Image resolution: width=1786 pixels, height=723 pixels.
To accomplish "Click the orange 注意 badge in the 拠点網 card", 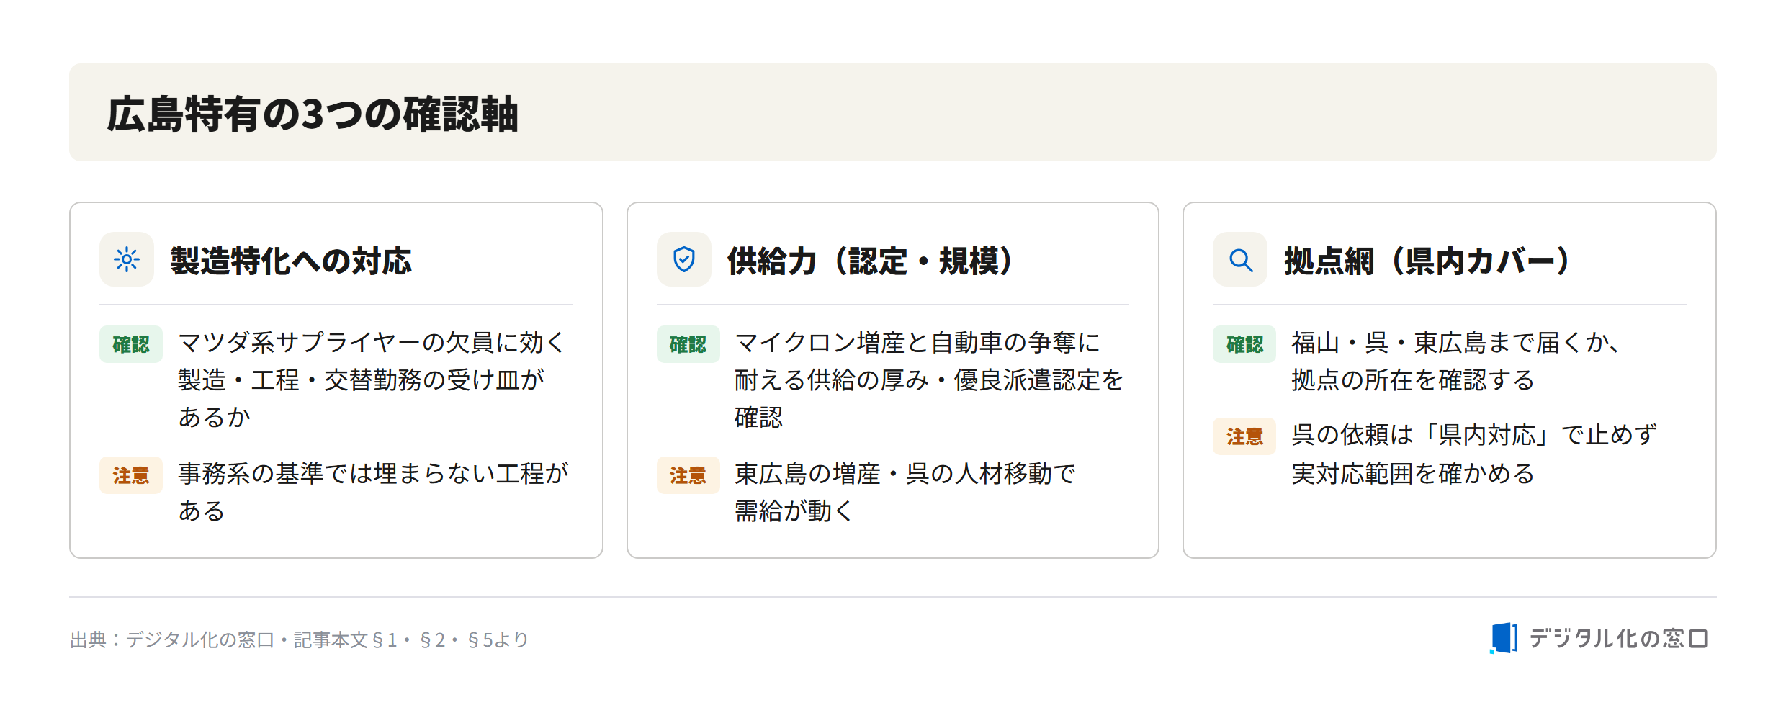I will 1244,436.
